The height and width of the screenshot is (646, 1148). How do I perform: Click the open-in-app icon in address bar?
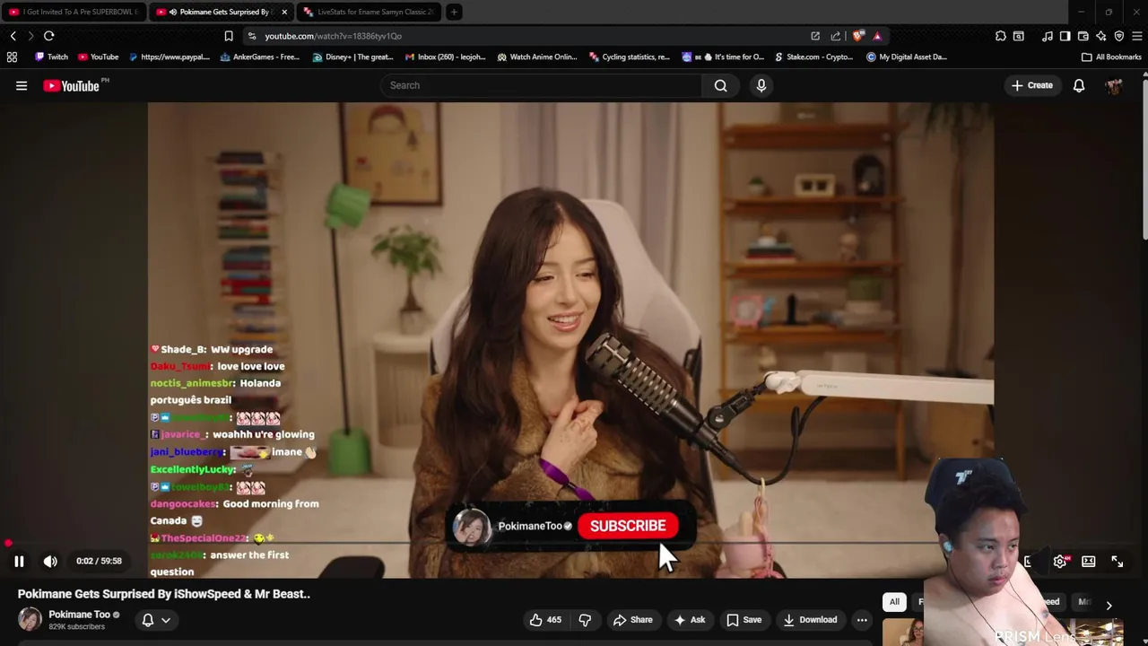click(x=815, y=36)
